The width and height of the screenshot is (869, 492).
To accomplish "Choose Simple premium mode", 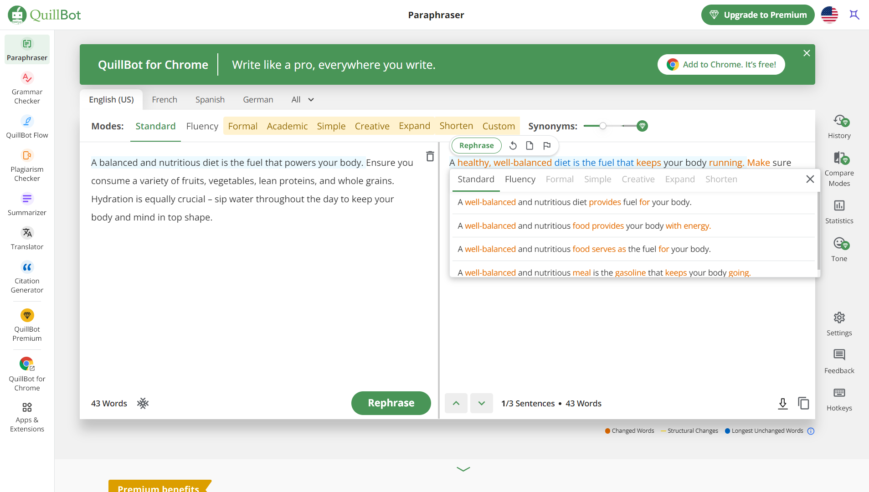I will (x=331, y=126).
